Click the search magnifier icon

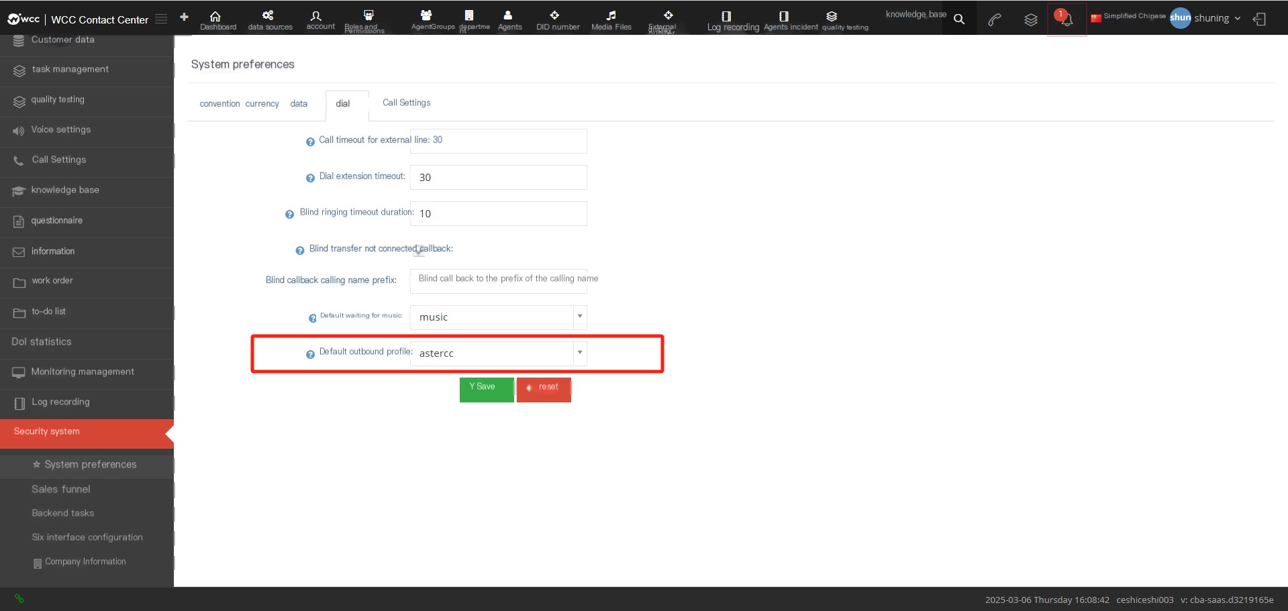[x=959, y=19]
